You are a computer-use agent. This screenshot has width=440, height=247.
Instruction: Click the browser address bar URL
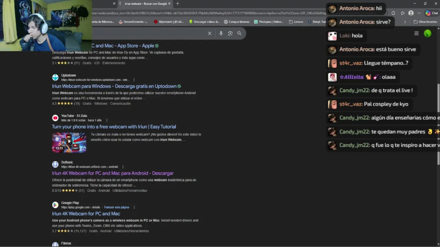208,13
